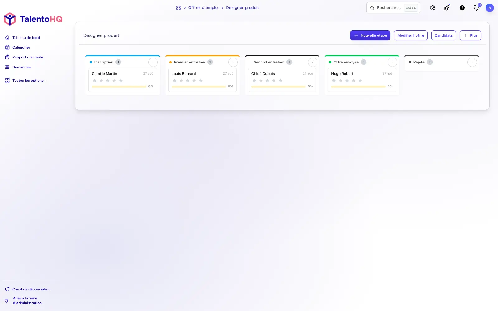This screenshot has width=498, height=311.
Task: Open Premier entretien column options menu
Action: point(233,62)
